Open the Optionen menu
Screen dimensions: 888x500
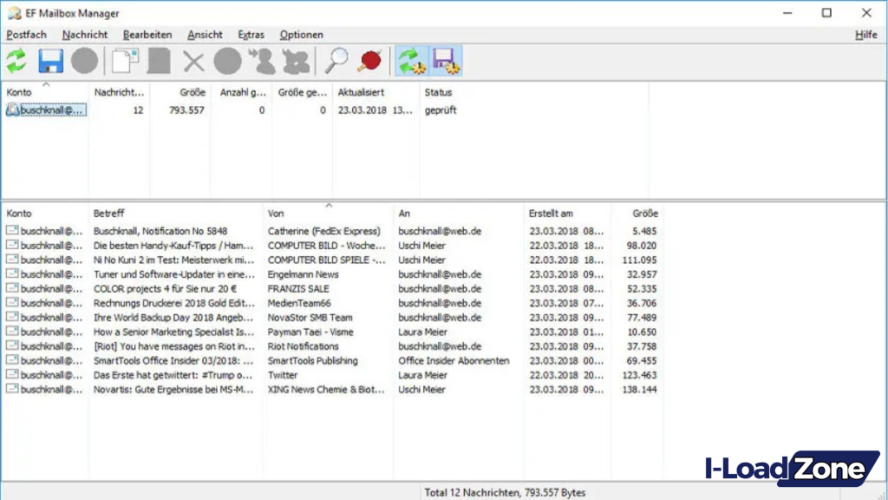point(301,35)
